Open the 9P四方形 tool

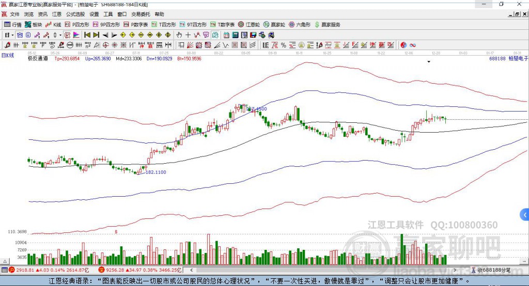(106, 25)
